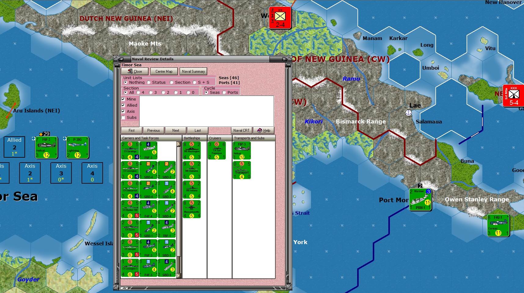The height and width of the screenshot is (293, 524).
Task: Select the F6F-3 air unit beside CV Saratoga
Action: tap(148, 151)
